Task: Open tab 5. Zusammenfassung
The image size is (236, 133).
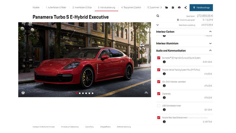Action: [x=153, y=7]
